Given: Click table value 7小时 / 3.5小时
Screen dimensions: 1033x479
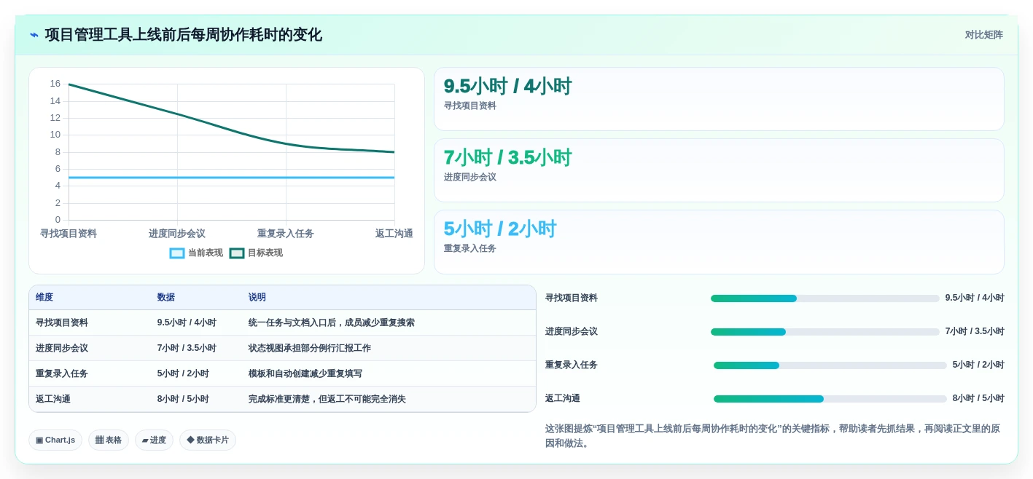Looking at the screenshot, I should click(x=187, y=348).
